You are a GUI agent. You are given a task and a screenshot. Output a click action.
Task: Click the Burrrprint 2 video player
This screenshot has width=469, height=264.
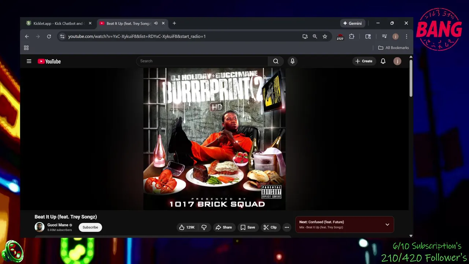tap(214, 139)
